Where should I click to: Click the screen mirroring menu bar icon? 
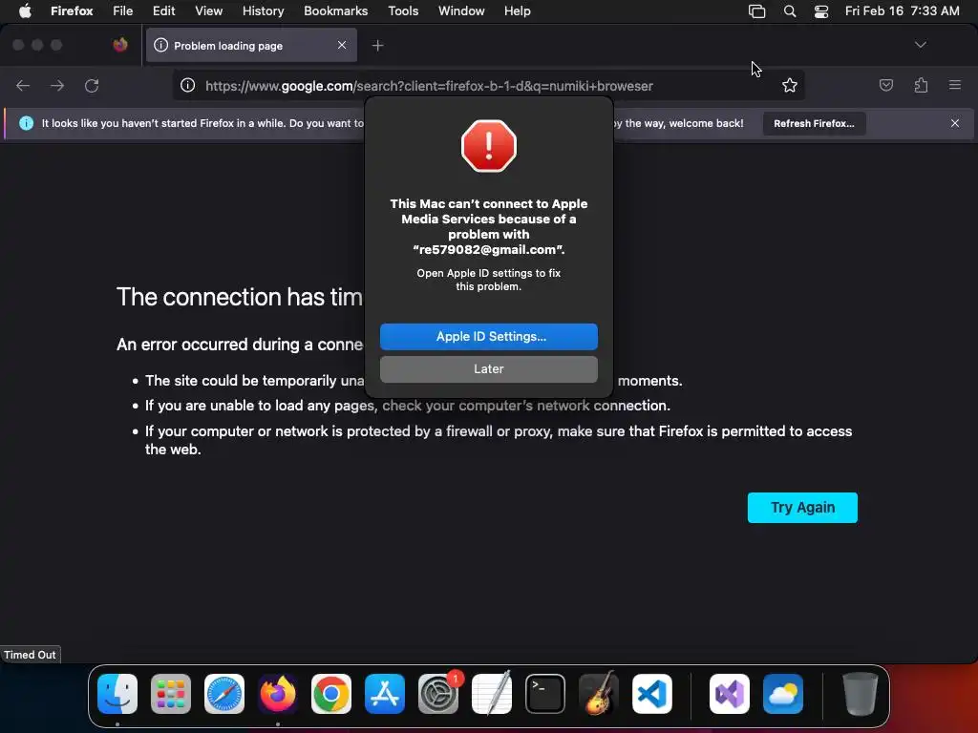point(756,11)
